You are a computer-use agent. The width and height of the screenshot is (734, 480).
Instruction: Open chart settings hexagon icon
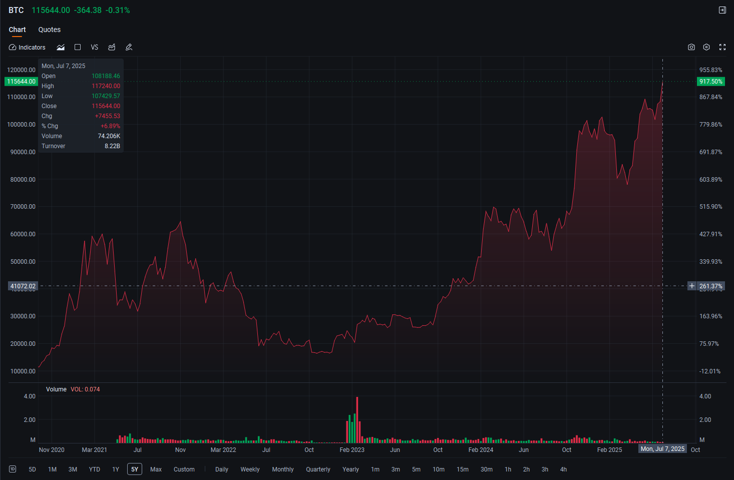coord(706,47)
